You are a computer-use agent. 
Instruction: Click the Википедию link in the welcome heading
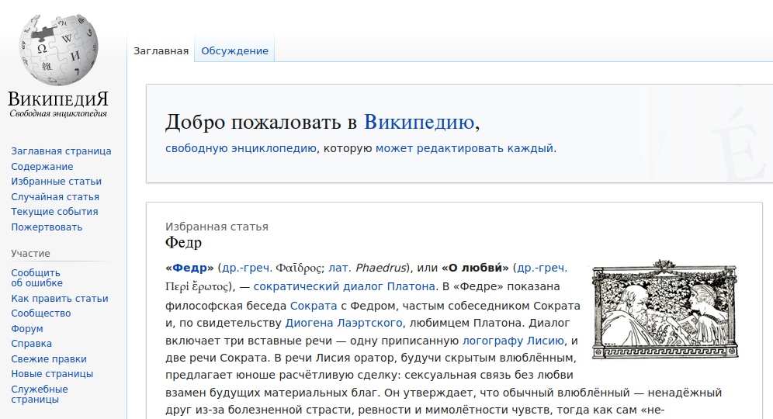pos(419,122)
